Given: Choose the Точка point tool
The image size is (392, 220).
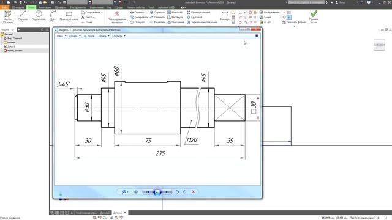Looking at the screenshot, I should (87, 22).
